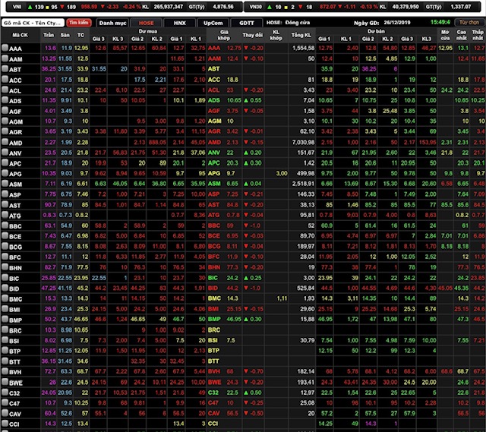Switch to the HNX exchange tab
486x432 pixels.
click(178, 23)
